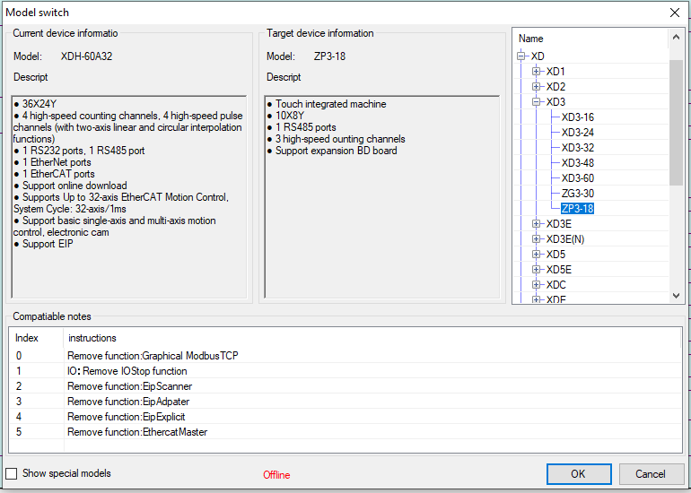
Task: Confirm model switch with OK
Action: [x=579, y=474]
